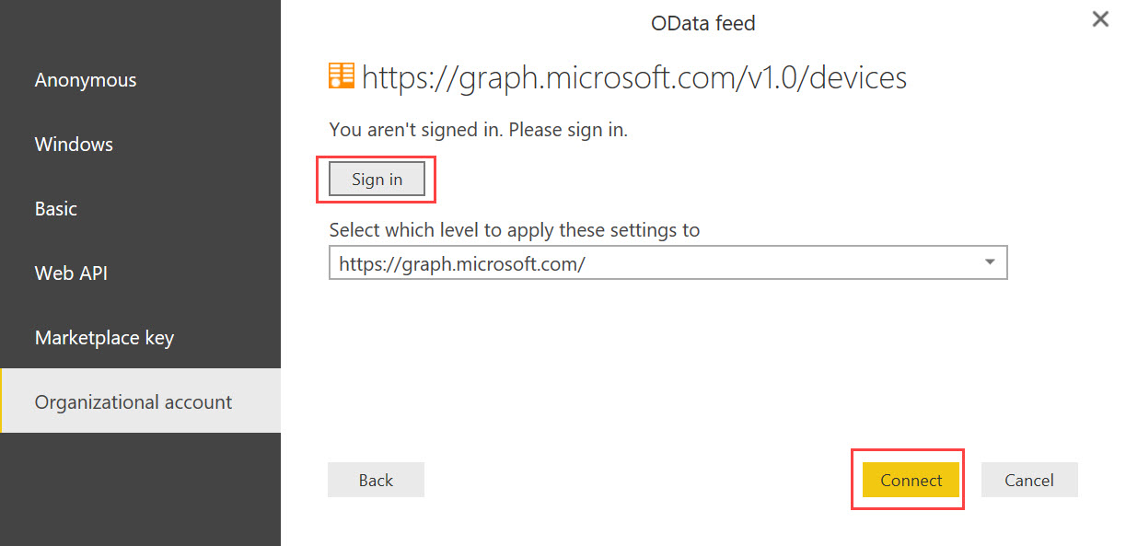This screenshot has width=1126, height=546.
Task: Click the yellow Connect button
Action: (911, 480)
